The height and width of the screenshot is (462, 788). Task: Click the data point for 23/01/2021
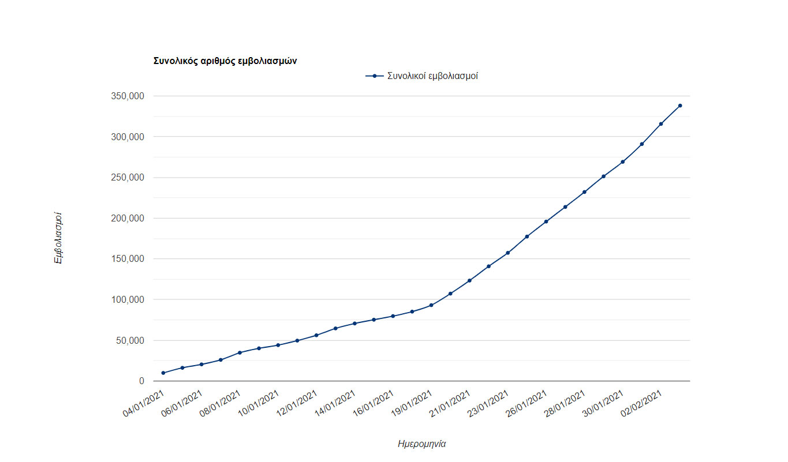507,253
